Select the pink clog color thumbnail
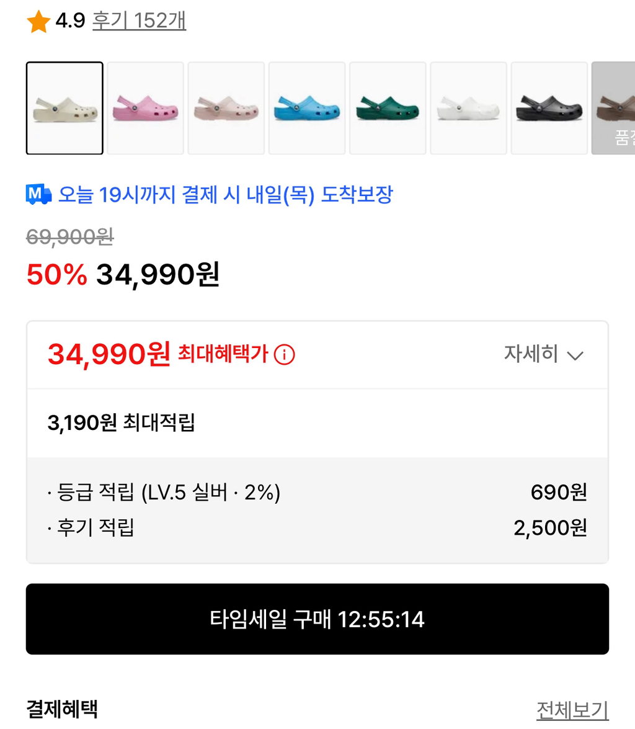Image resolution: width=635 pixels, height=729 pixels. coord(146,108)
